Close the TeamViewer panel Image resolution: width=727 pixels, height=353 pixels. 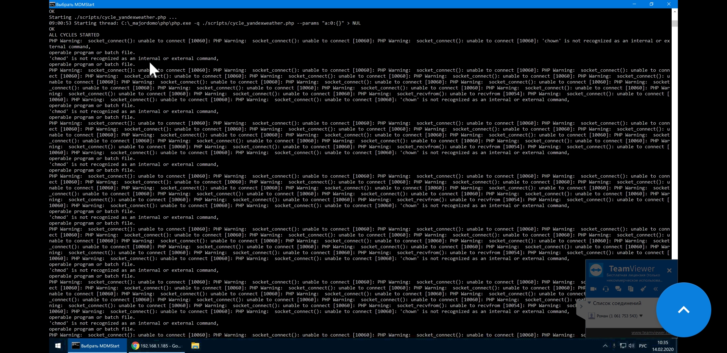pyautogui.click(x=669, y=270)
